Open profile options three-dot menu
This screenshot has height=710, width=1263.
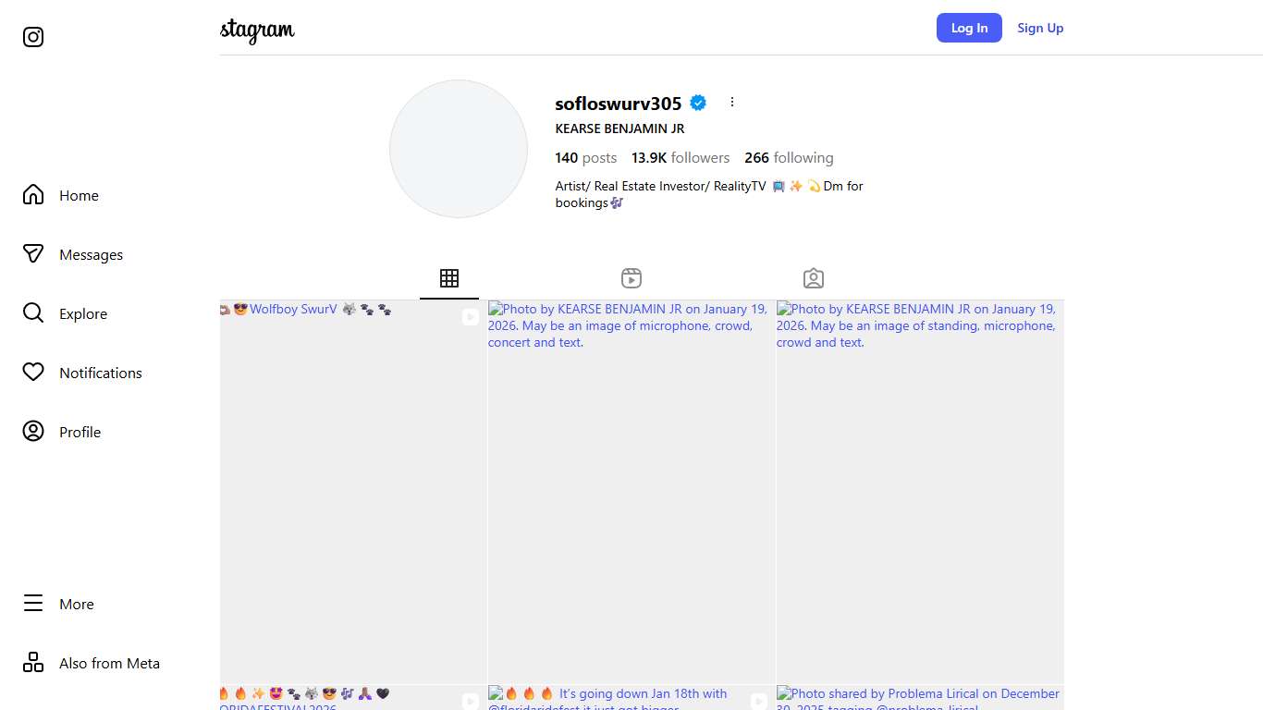click(x=732, y=103)
